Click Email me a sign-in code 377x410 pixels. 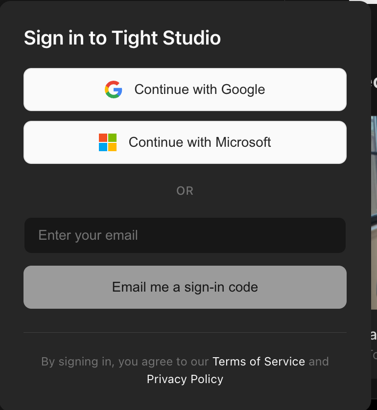click(x=185, y=287)
